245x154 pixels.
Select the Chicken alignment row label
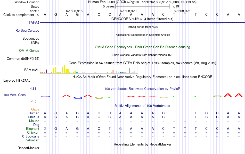point(33,132)
